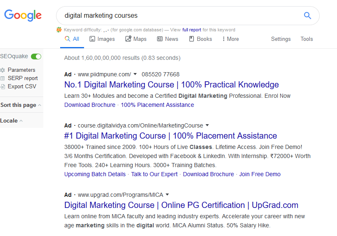The height and width of the screenshot is (236, 337).
Task: Click Download Brochure under piidmpune ad
Action: click(90, 105)
